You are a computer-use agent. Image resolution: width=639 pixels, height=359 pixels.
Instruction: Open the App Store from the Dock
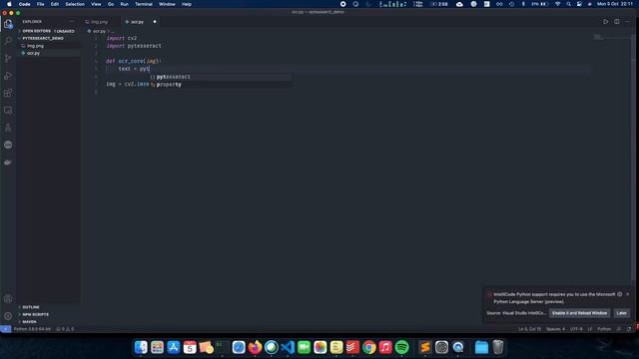point(173,347)
